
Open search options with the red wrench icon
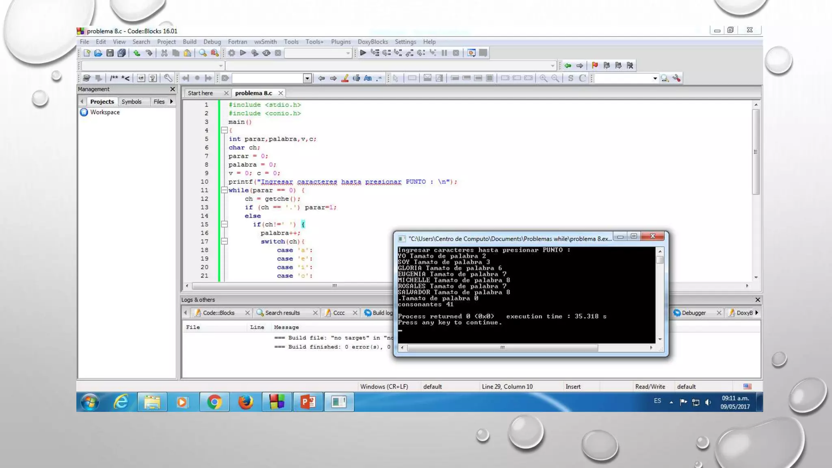coord(676,78)
